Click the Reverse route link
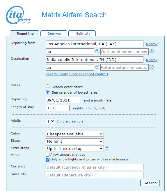The image size is (167, 196). pyautogui.click(x=57, y=74)
